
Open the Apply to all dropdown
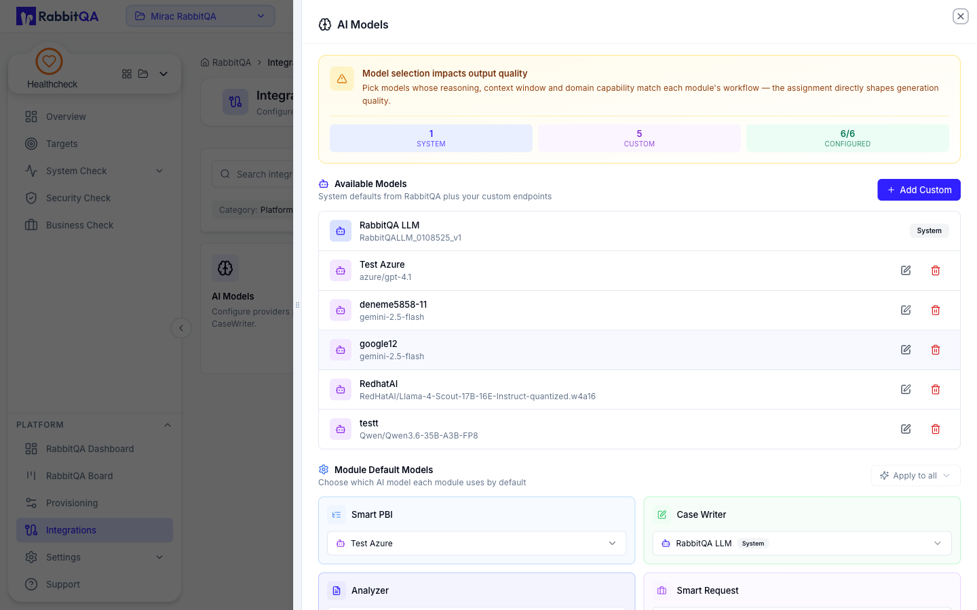click(x=915, y=476)
